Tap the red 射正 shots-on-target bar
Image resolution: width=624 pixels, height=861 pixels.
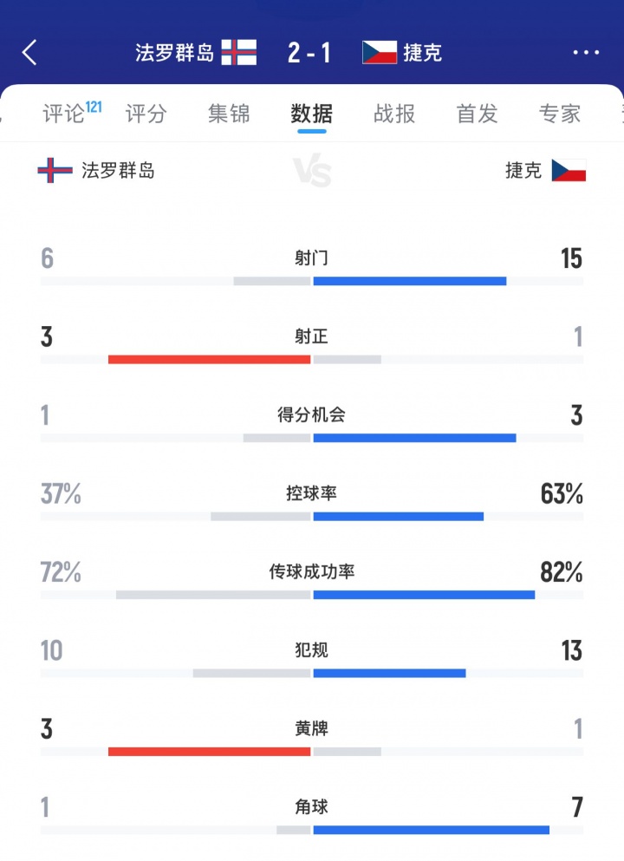pyautogui.click(x=209, y=359)
